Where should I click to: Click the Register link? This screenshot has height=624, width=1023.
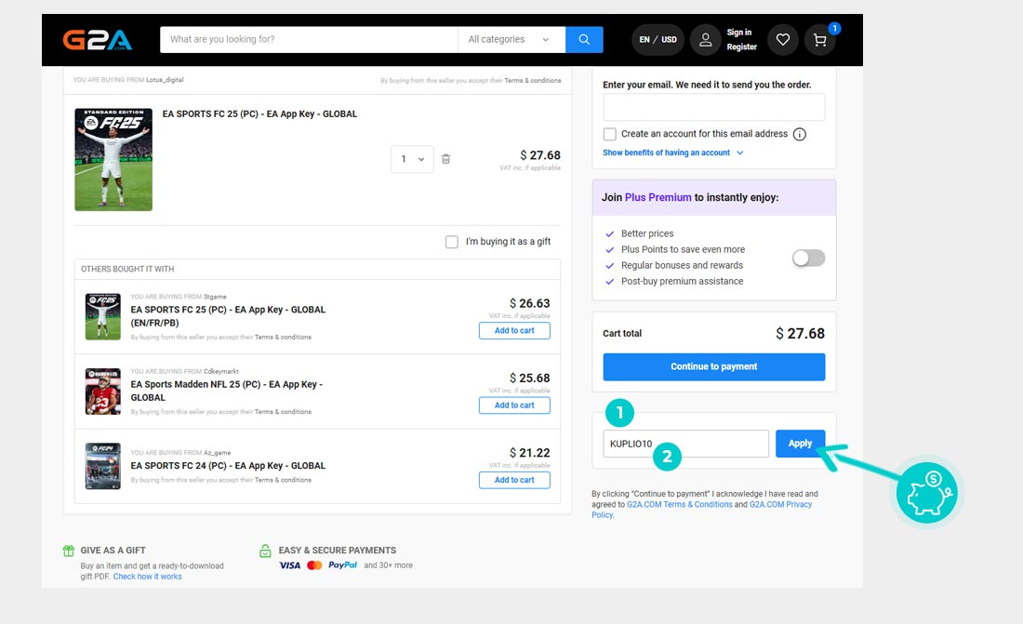click(742, 47)
